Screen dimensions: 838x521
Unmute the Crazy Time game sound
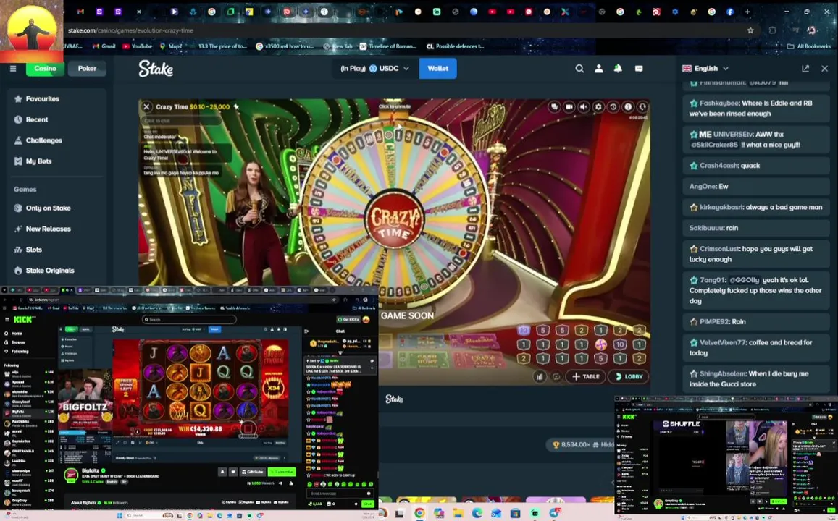tap(584, 107)
